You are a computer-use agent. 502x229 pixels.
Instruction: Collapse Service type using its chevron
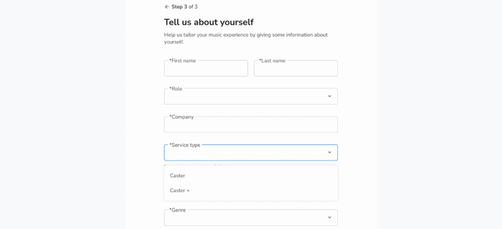(x=329, y=152)
